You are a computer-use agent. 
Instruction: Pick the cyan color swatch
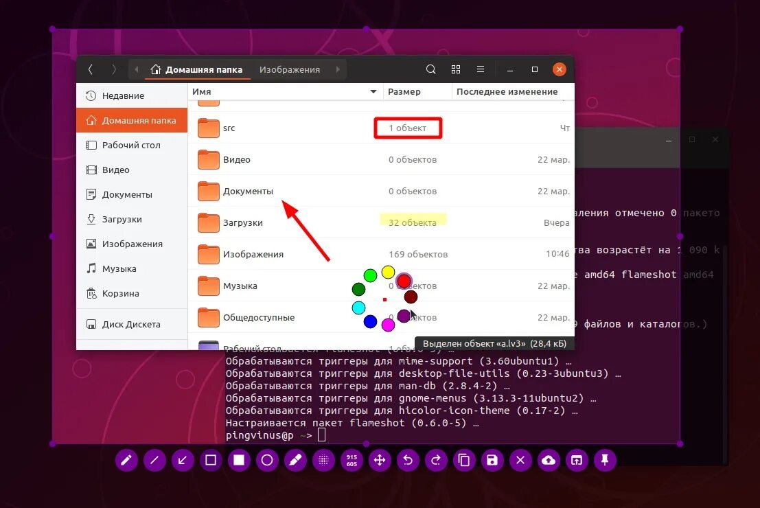click(358, 308)
